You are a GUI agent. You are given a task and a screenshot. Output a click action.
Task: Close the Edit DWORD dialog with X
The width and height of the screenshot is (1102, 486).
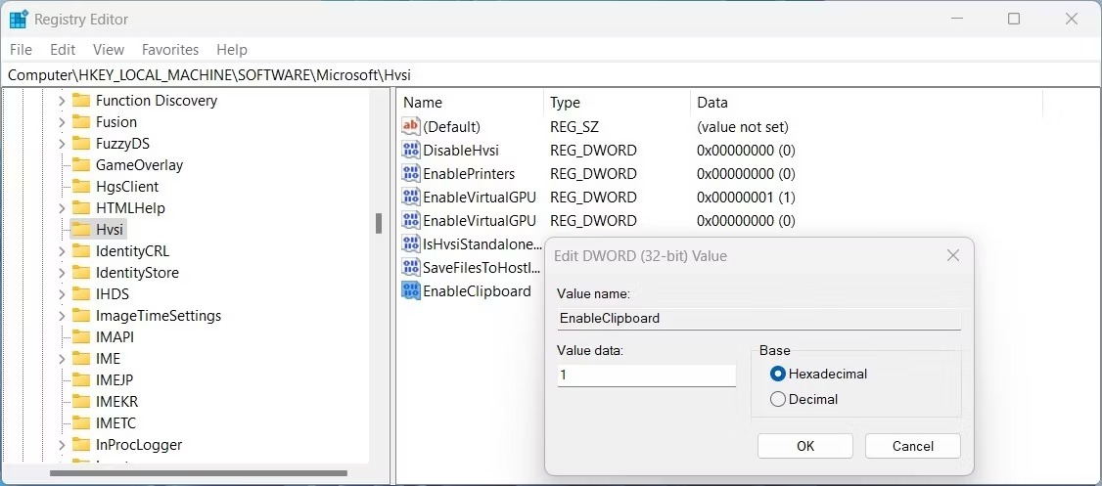953,255
